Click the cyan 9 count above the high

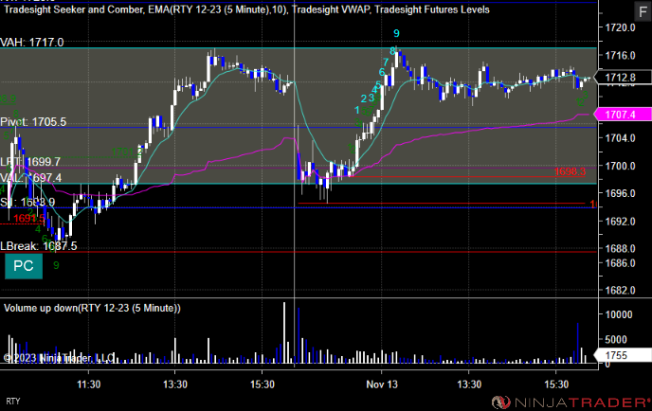tap(396, 33)
